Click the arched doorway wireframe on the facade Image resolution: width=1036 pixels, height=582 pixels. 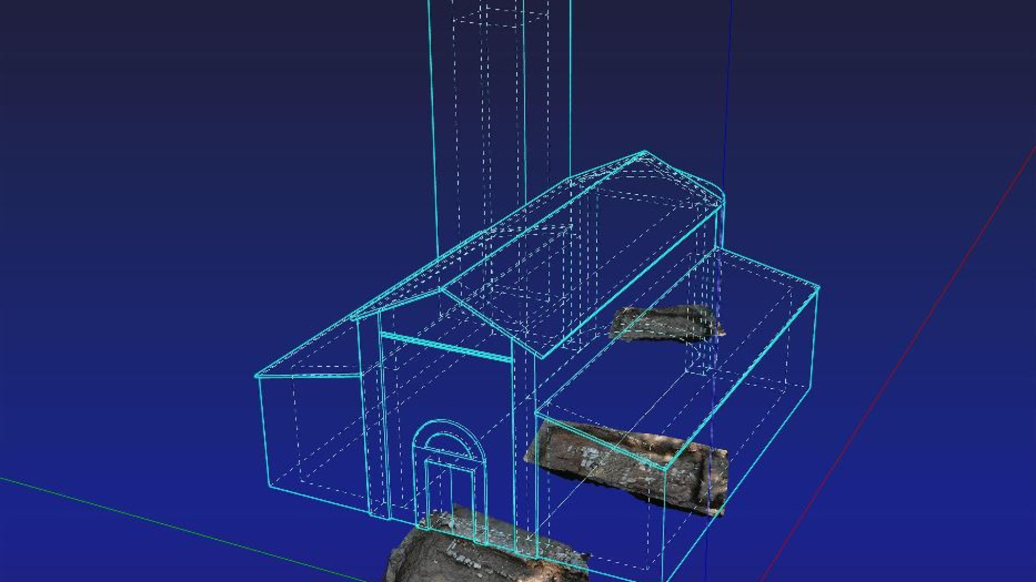click(449, 480)
